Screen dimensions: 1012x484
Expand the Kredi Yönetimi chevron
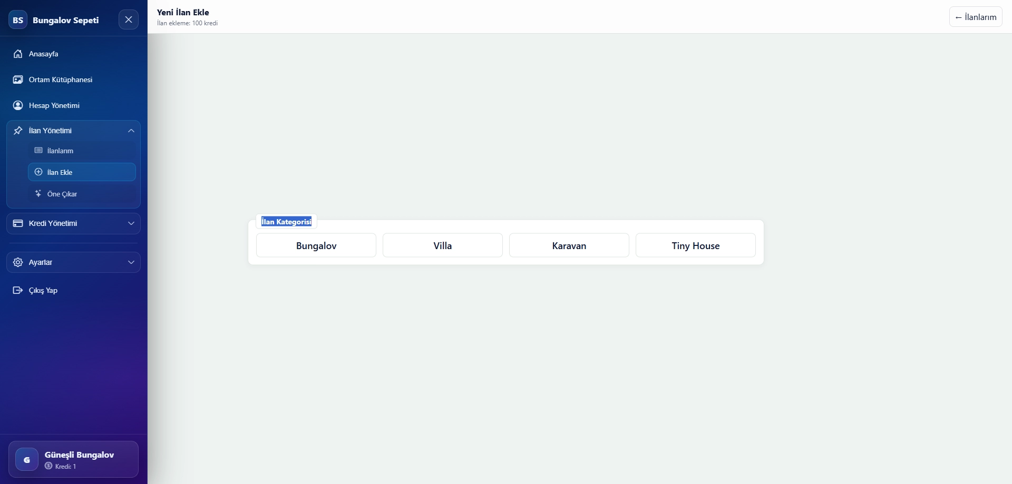click(x=131, y=223)
